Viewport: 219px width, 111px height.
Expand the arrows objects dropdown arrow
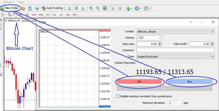pos(13,15)
